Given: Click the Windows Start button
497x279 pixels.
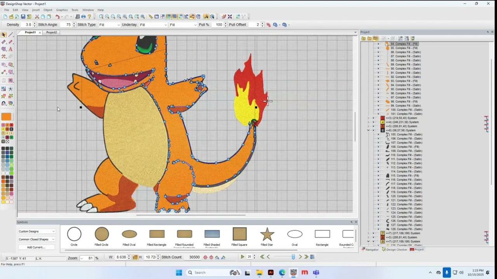Looking at the screenshot, I should pyautogui.click(x=179, y=272).
